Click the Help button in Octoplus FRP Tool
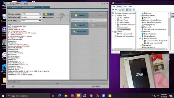Screen dimensions: 174x98 48,14
